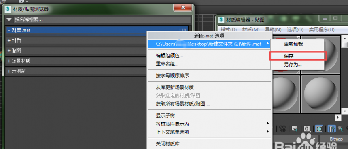Open the 实用程序(U) menu in Material Editor
Screen dimensions: 348x149
coord(322,29)
